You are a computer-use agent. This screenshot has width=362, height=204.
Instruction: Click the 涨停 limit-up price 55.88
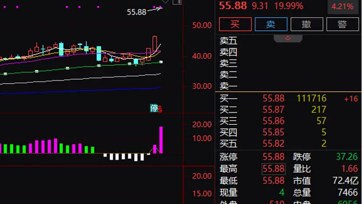(274, 157)
